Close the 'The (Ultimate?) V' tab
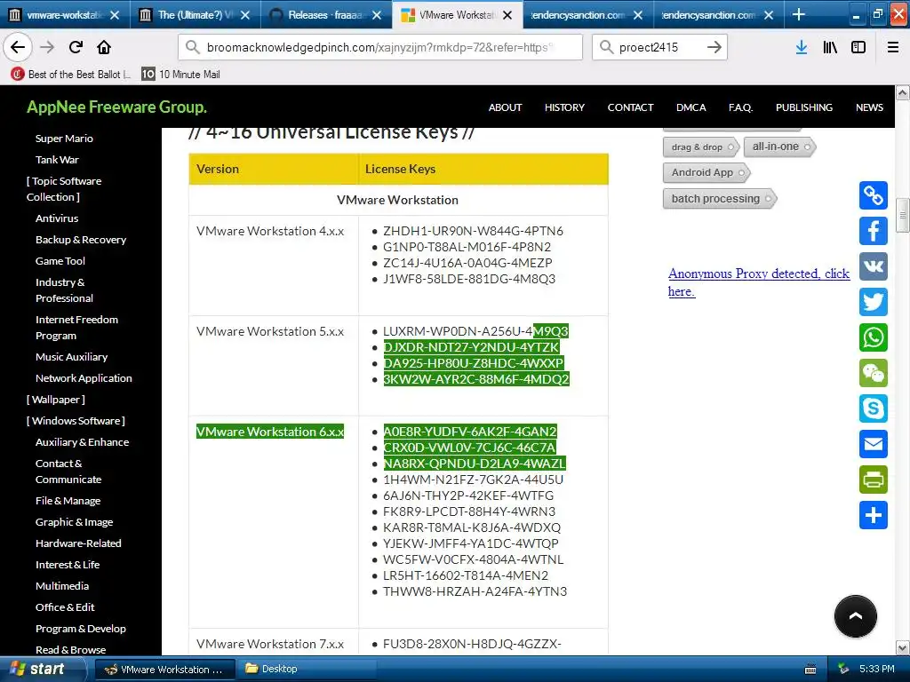This screenshot has width=910, height=682. [x=245, y=15]
